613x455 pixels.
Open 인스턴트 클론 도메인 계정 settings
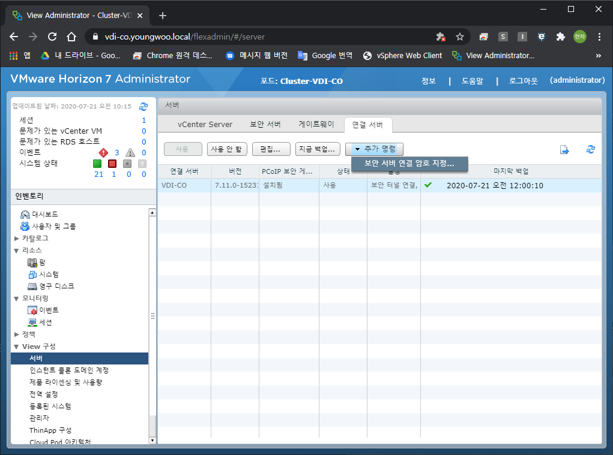[x=69, y=370]
